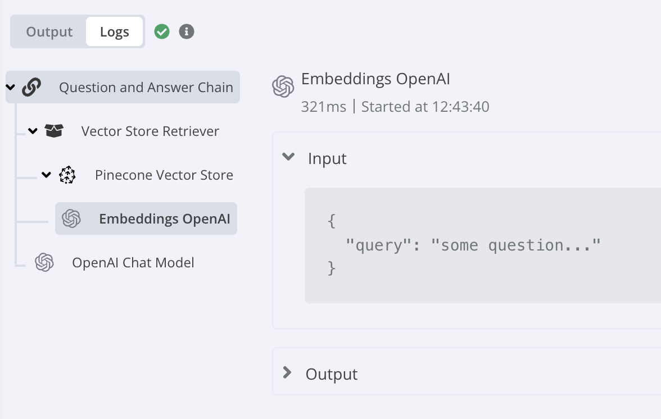Click the 'Started at 12:43:40' timestamp
Image resolution: width=661 pixels, height=419 pixels.
(425, 107)
